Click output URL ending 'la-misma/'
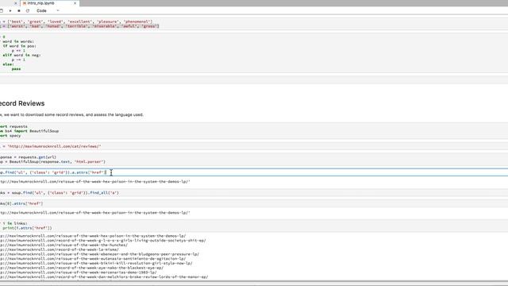 pyautogui.click(x=60, y=249)
